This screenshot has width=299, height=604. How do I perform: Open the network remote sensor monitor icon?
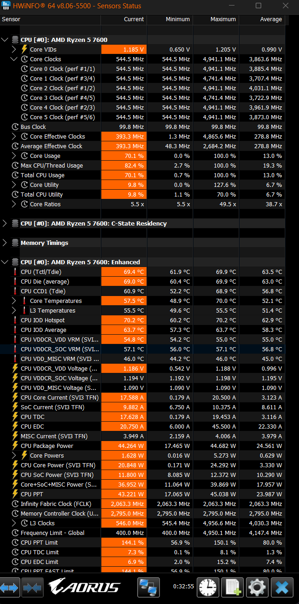coord(148,587)
